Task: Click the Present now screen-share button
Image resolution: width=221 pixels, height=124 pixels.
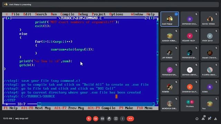Action: [x=116, y=118]
